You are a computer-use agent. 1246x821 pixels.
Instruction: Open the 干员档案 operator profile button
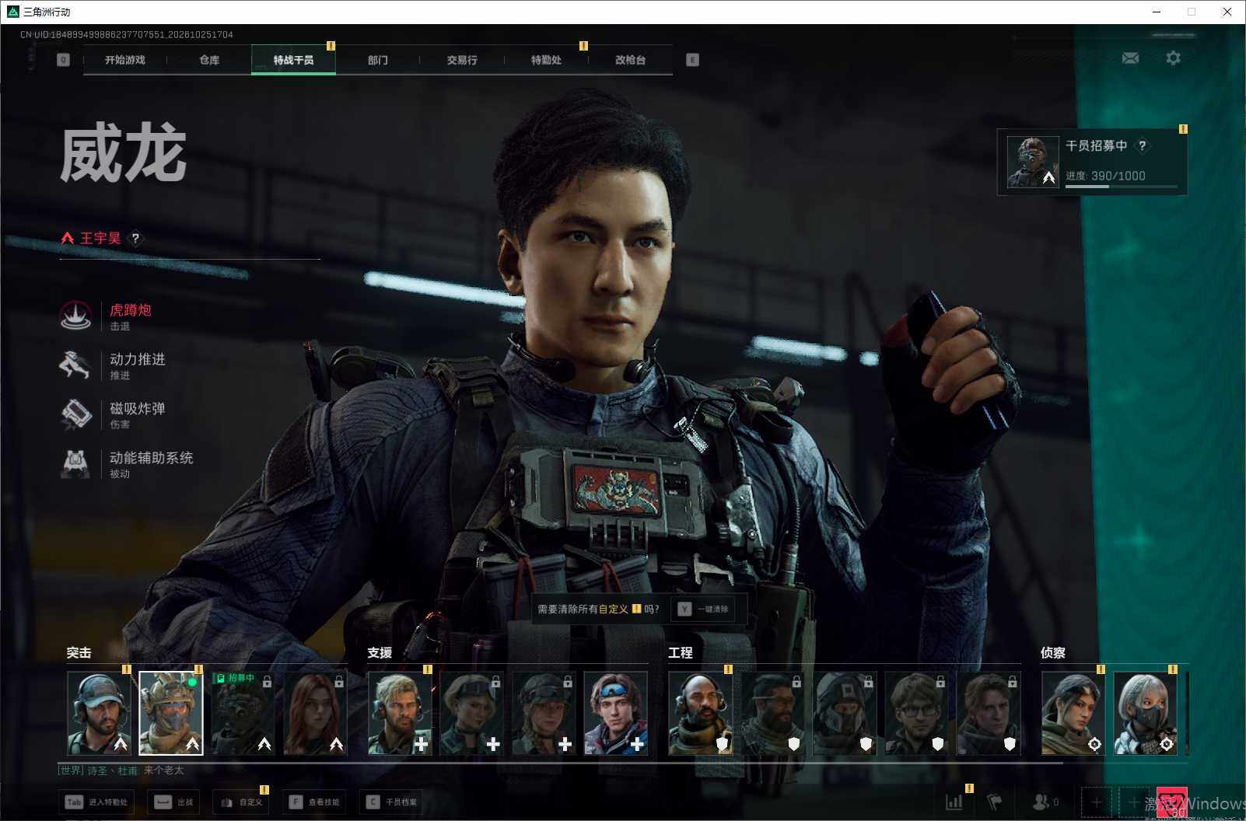tap(391, 802)
